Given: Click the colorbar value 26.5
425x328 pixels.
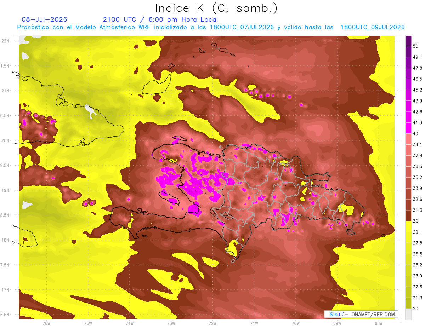Looking at the screenshot, I should pos(418,254).
